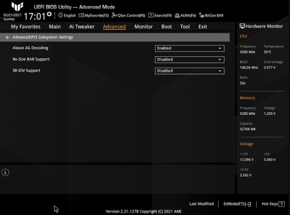Screen dimensions: 290x215
Task: Select the My Favorites tab
Action: click(26, 27)
